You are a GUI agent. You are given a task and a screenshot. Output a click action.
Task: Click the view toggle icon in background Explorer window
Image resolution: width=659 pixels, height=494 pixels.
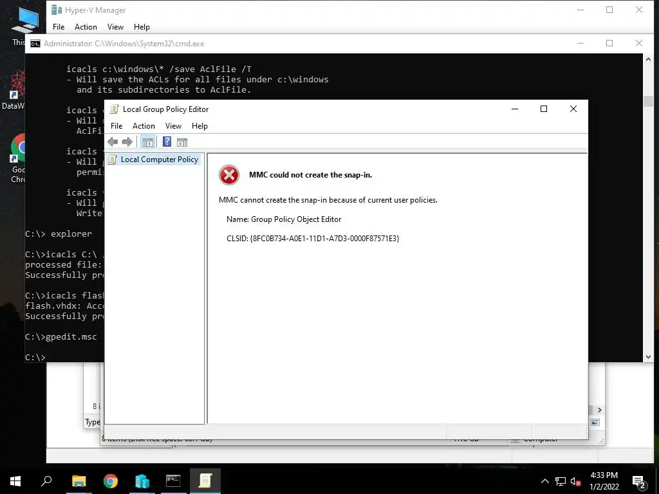[595, 422]
